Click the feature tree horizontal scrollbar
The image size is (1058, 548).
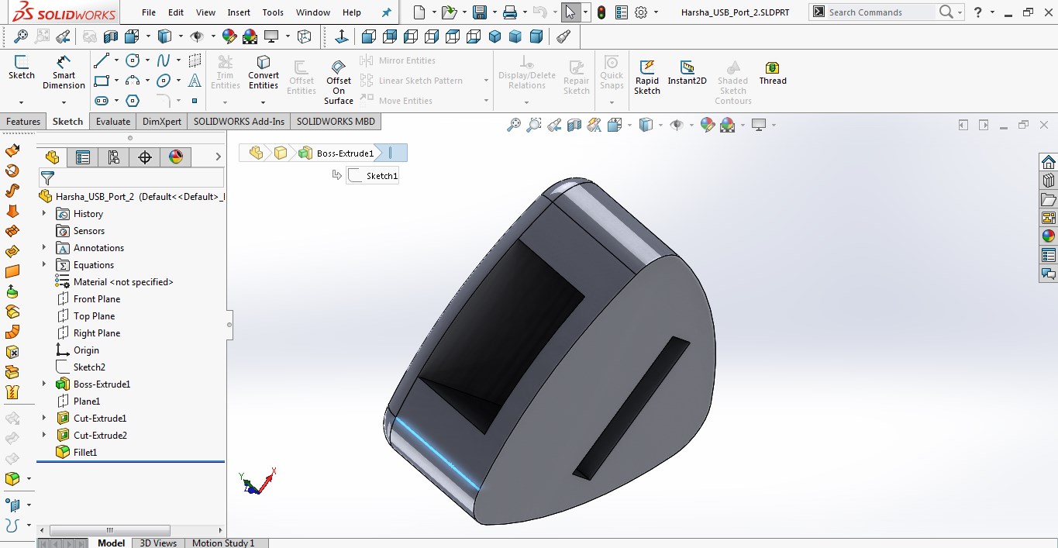point(109,531)
